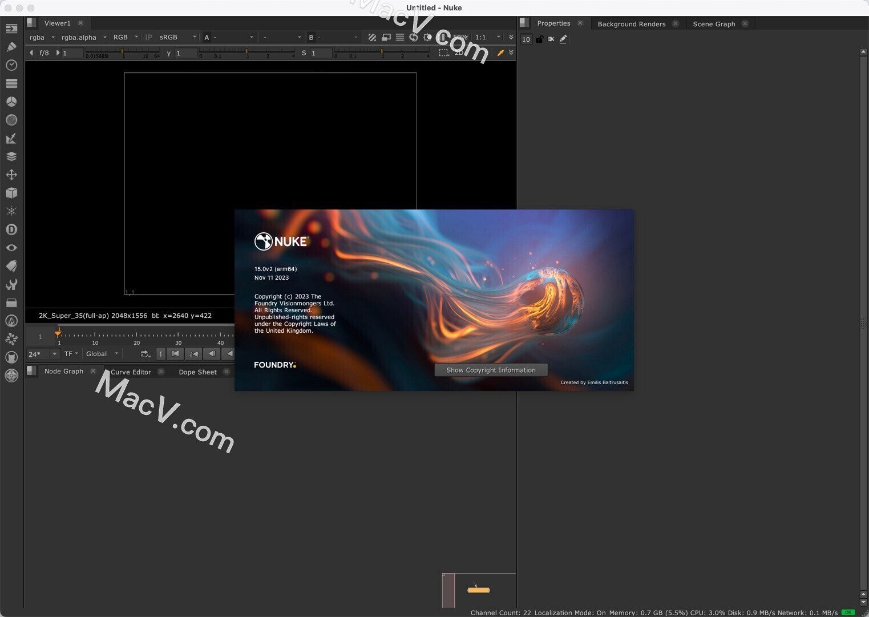The width and height of the screenshot is (869, 617).
Task: Open the Channel nodes stacked-bars menu
Action: click(11, 83)
